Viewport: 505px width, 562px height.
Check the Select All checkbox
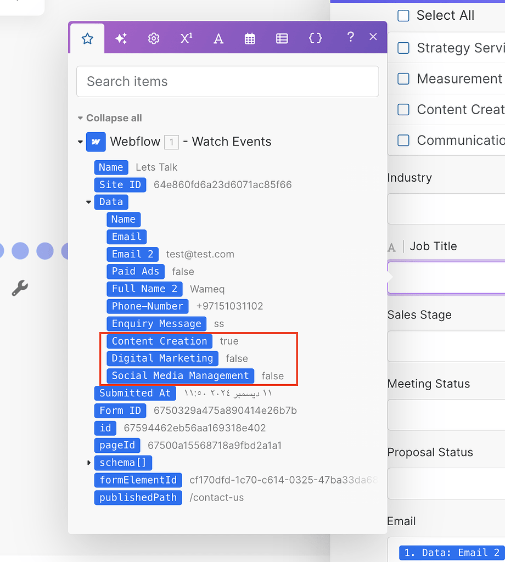(403, 16)
